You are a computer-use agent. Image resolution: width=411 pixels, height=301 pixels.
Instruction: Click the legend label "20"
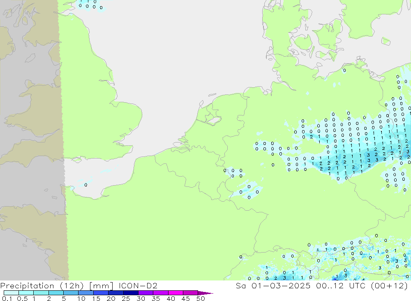111,299
